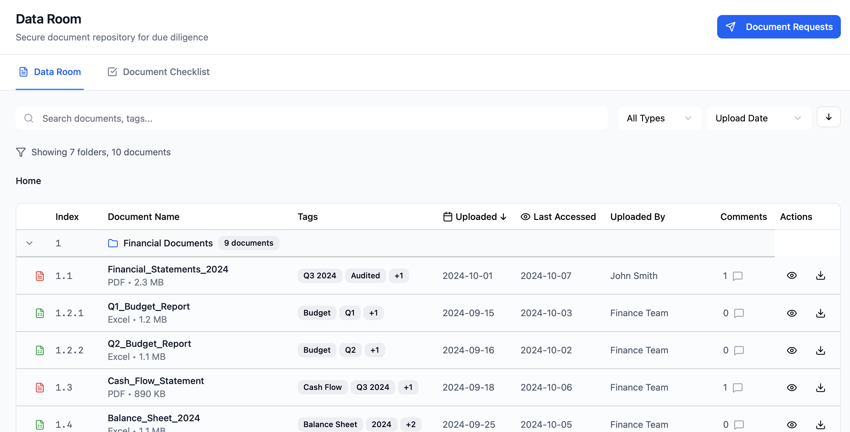This screenshot has width=850, height=432.
Task: Download the Financial_Statements_2024 file
Action: [x=820, y=275]
